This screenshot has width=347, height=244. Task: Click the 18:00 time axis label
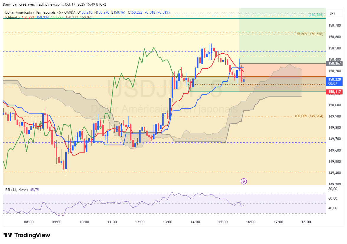(x=306, y=222)
